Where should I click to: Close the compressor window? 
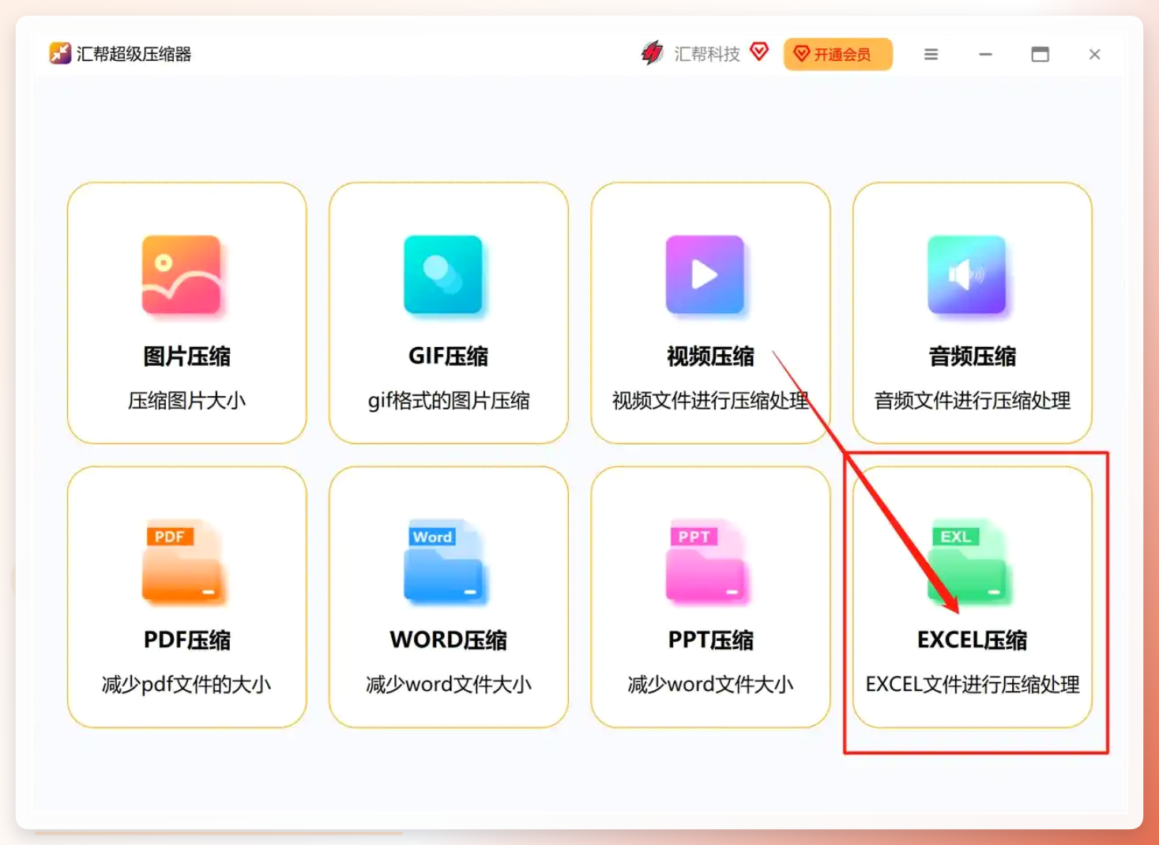[x=1094, y=54]
